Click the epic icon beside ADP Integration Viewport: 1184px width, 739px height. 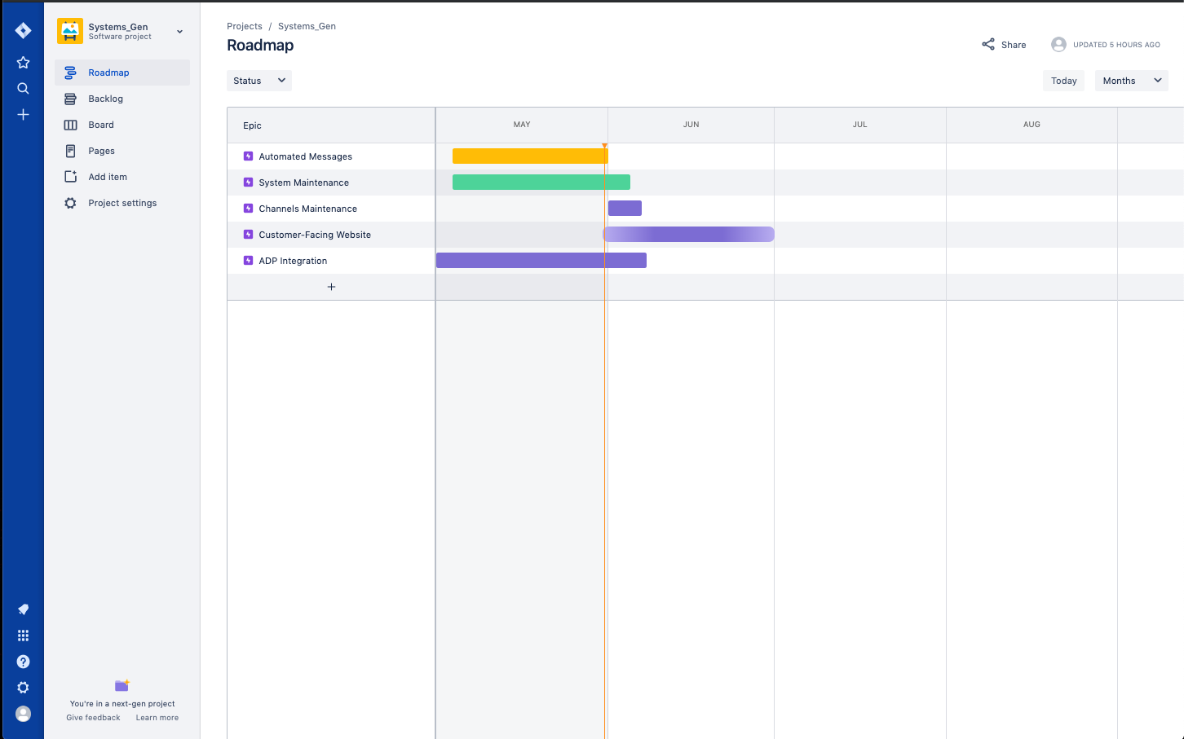pos(249,261)
